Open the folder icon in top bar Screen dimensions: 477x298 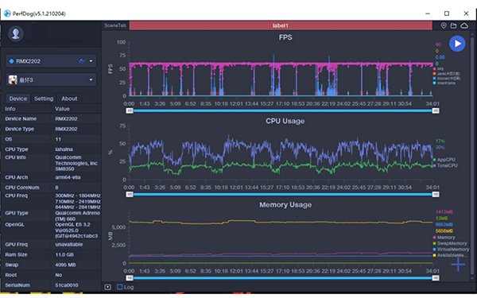pos(453,25)
